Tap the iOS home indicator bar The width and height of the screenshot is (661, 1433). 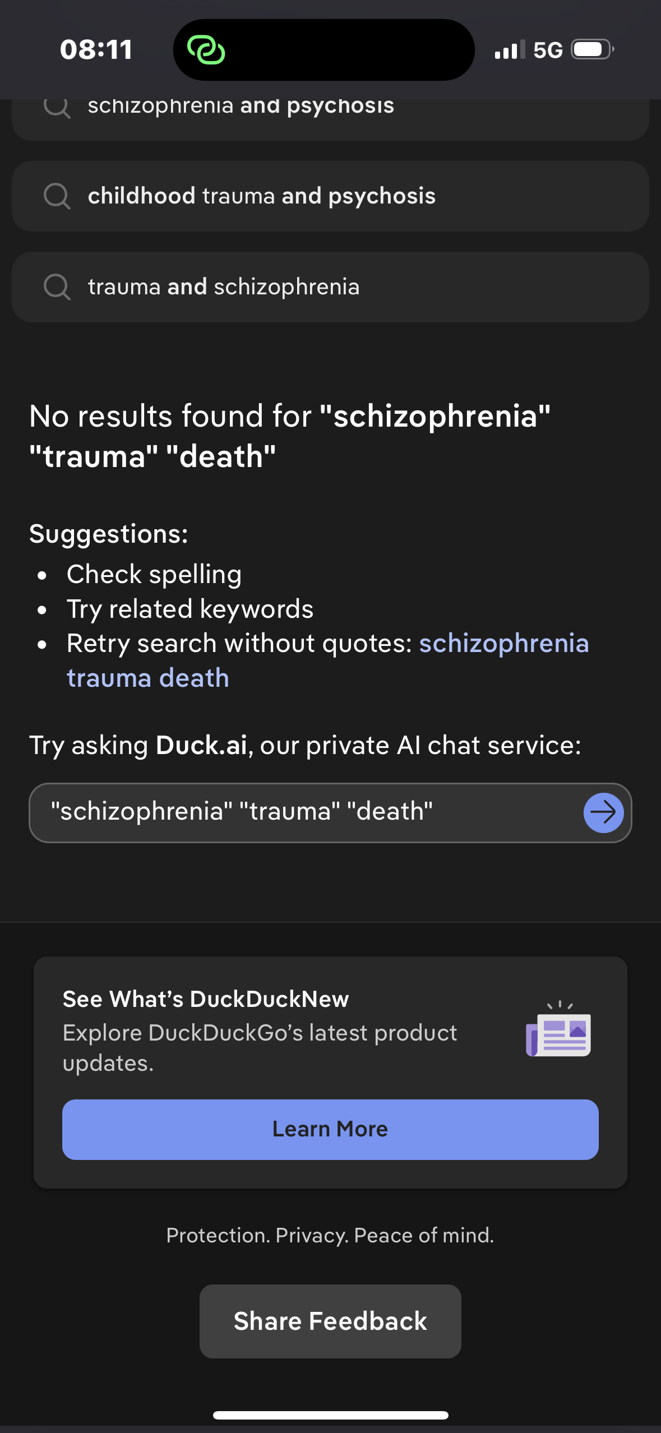click(x=330, y=1415)
